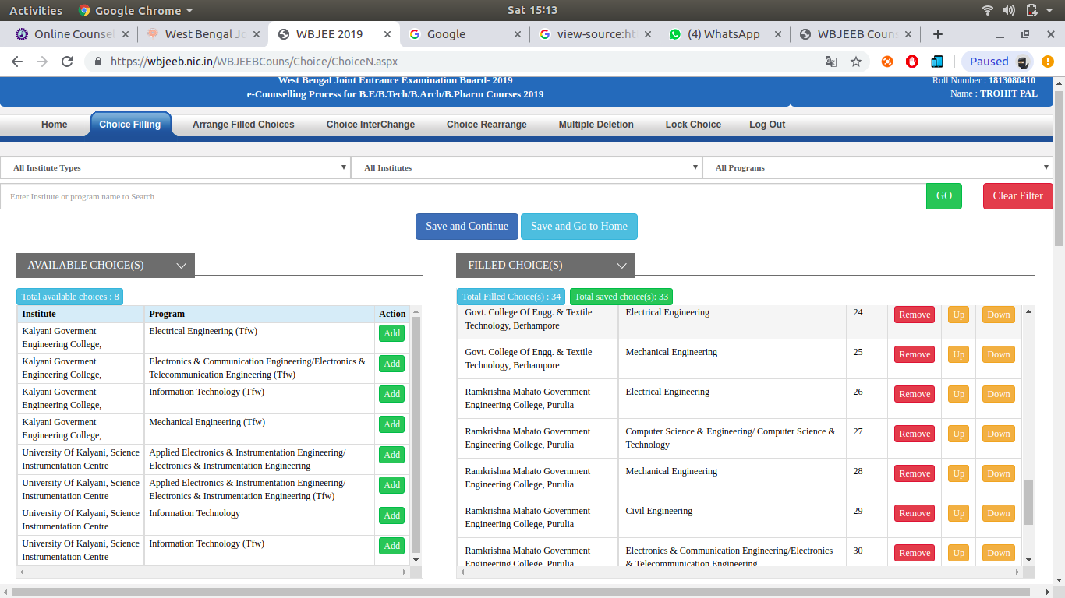Open a new browser tab with plus icon
Screen dimensions: 1065x598
[938, 34]
